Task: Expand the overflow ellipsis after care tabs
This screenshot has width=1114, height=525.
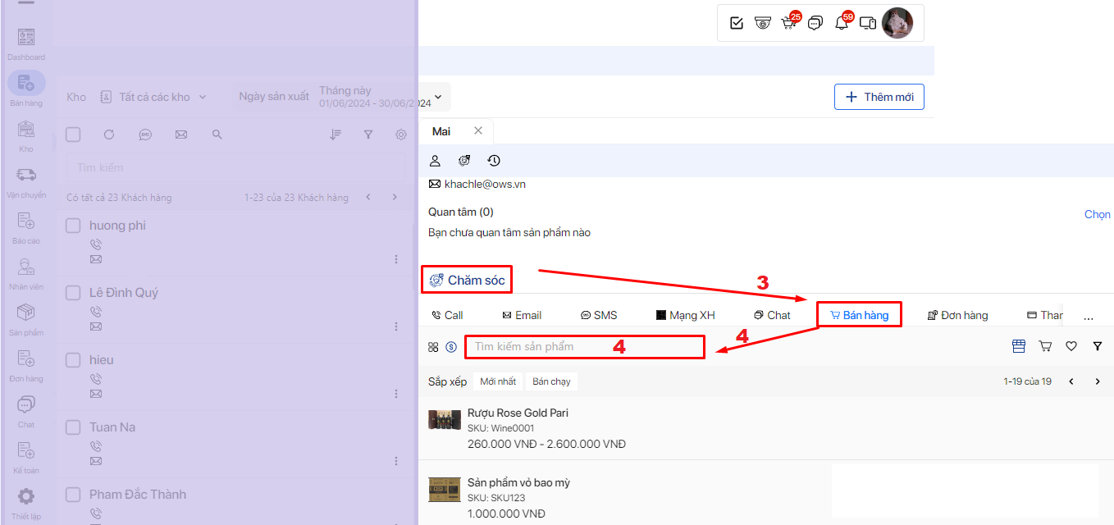Action: pyautogui.click(x=1089, y=316)
